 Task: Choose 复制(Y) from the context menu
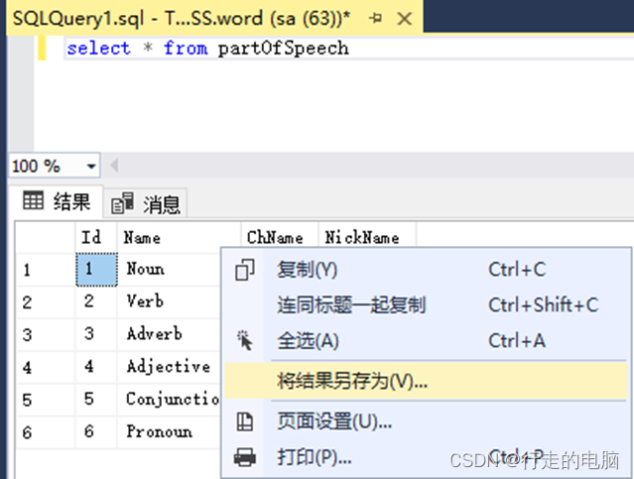pyautogui.click(x=427, y=270)
